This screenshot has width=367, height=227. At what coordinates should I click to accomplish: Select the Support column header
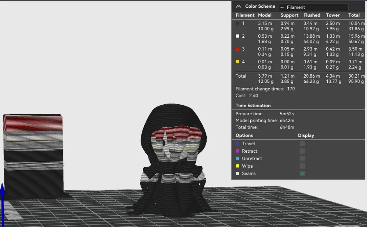[x=289, y=15]
